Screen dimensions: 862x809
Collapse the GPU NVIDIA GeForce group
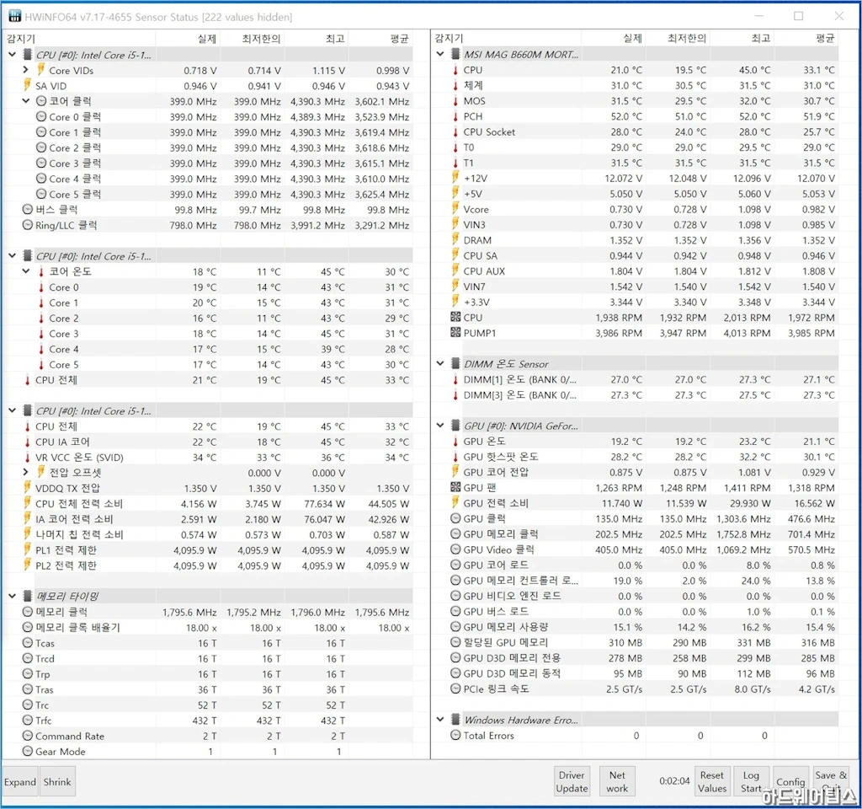(439, 425)
